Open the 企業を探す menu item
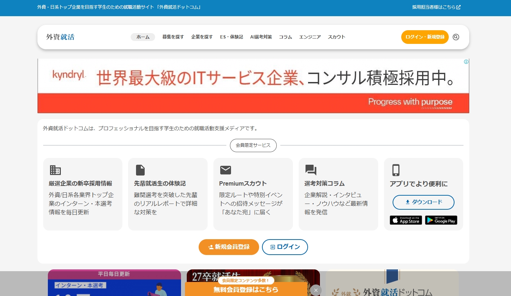The image size is (511, 296). pyautogui.click(x=202, y=37)
